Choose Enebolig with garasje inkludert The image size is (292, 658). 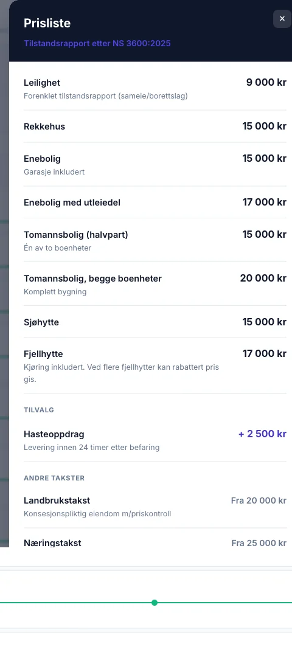(x=155, y=164)
